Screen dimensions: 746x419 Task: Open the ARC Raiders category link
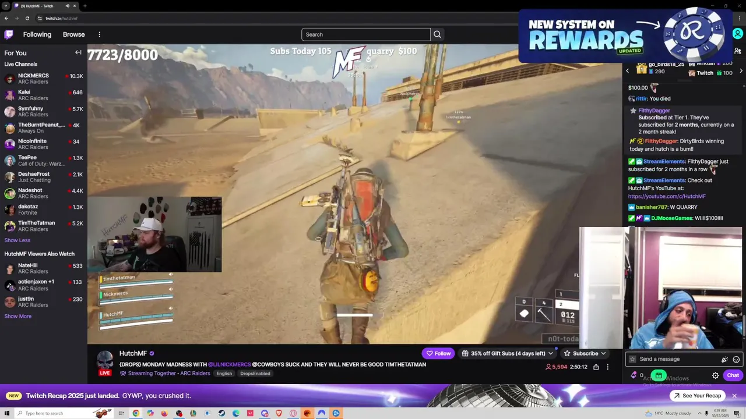click(x=195, y=374)
